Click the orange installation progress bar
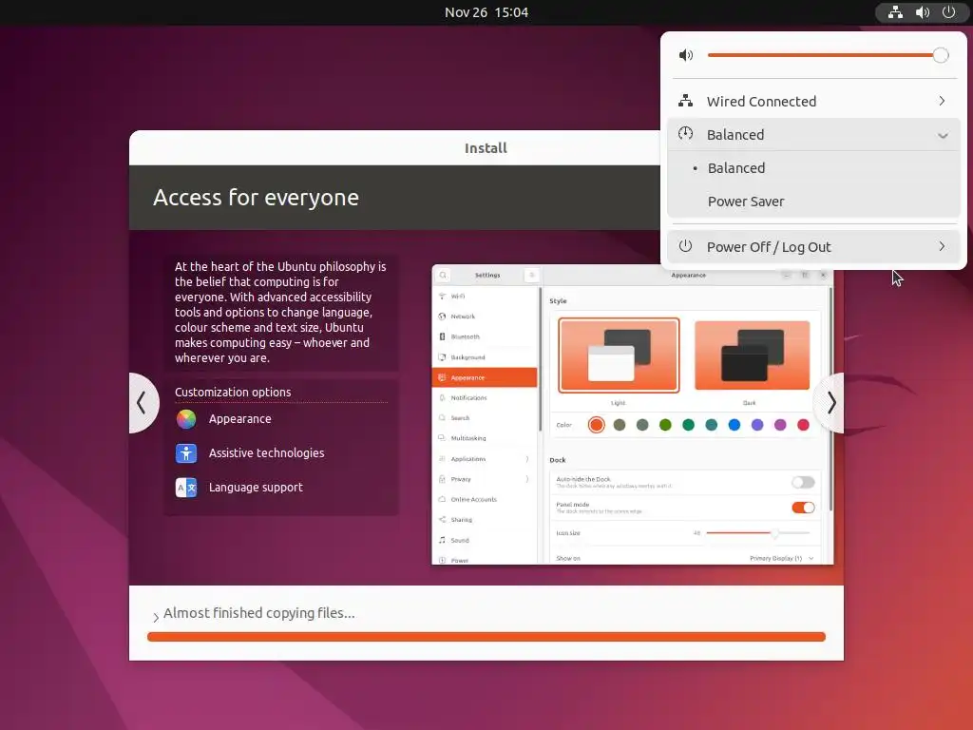 coord(486,637)
